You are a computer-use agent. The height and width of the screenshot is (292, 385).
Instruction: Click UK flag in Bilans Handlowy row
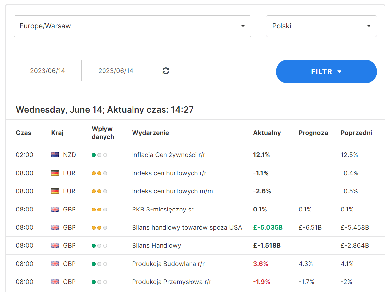[x=55, y=246]
